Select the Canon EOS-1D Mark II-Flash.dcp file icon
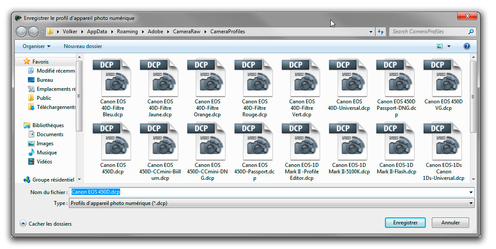The image size is (496, 249). pos(396,141)
